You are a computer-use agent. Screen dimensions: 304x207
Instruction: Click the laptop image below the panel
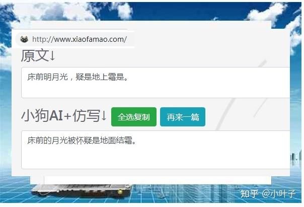pyautogui.click(x=82, y=191)
